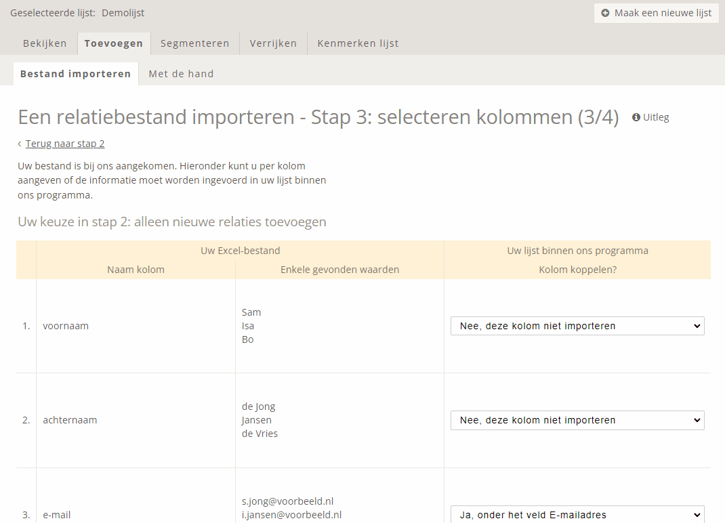
Task: Click the 'Naam kolom' header
Action: coord(136,270)
